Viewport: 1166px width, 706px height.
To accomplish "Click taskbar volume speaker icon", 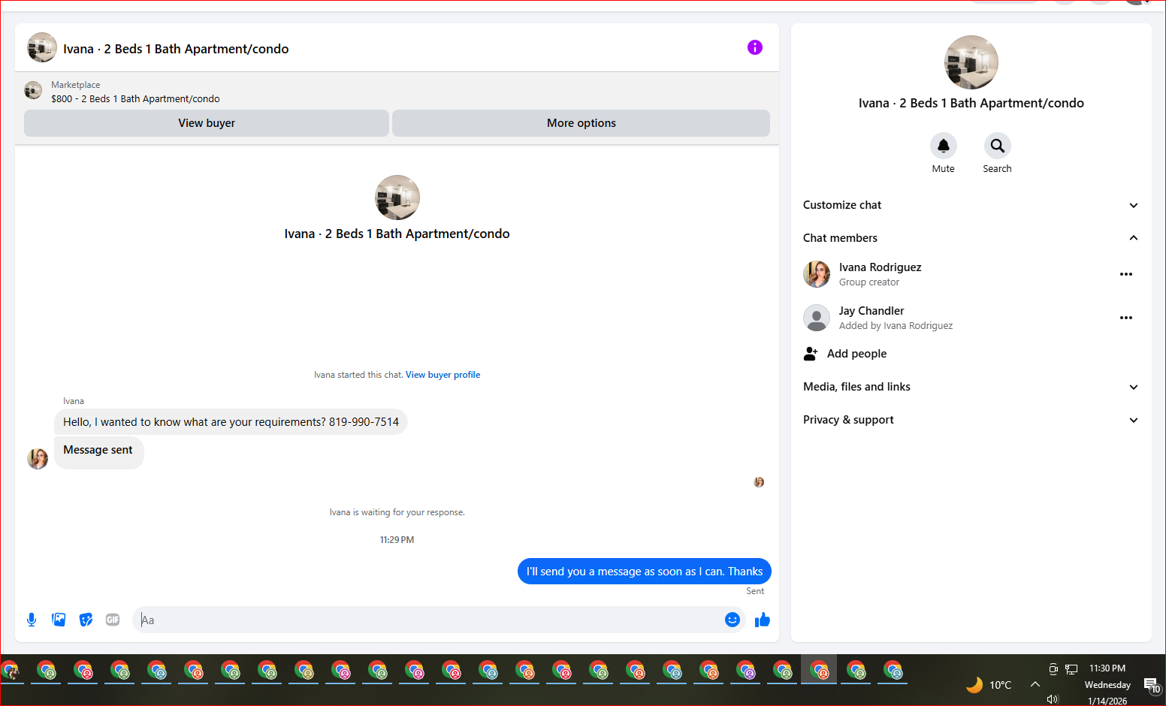I will point(1053,699).
